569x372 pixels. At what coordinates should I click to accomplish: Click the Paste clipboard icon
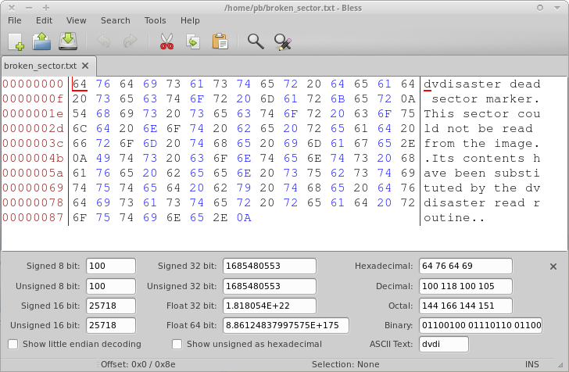click(x=220, y=41)
